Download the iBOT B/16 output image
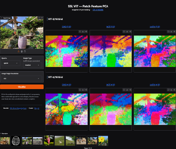Viewport: 176px width, 149px height. pos(127,90)
